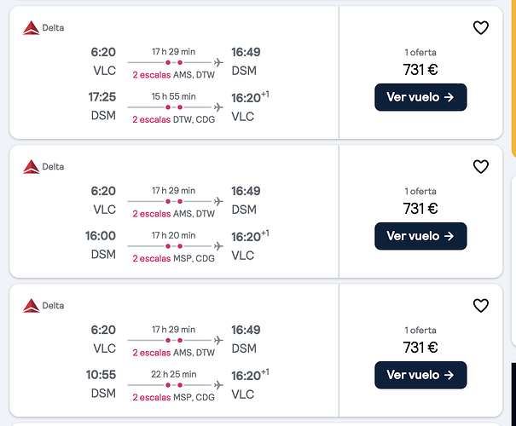Click 1 oferta label on third card
This screenshot has height=426, width=516.
click(x=420, y=331)
